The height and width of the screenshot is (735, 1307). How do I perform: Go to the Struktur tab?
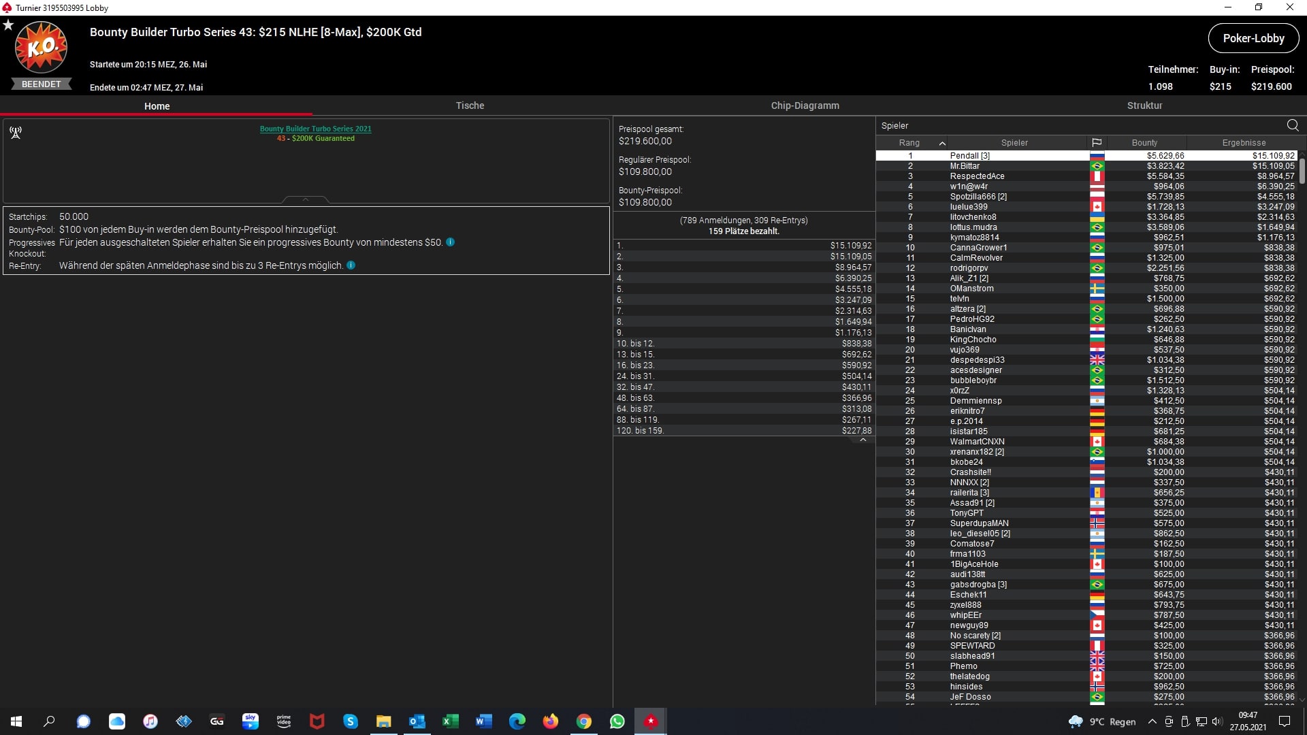[x=1144, y=105]
